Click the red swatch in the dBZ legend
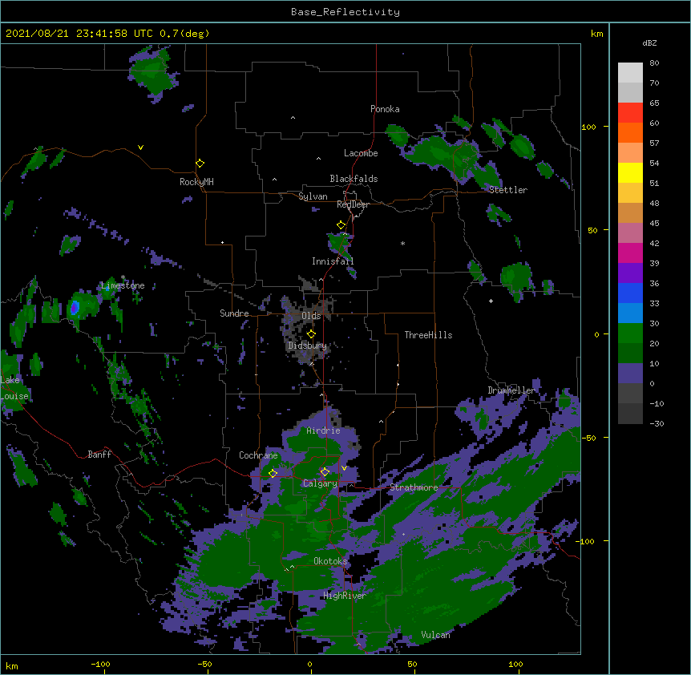 (x=630, y=113)
